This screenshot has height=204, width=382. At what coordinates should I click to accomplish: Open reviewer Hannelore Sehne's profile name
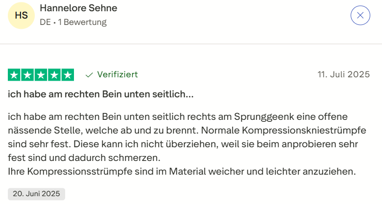coord(78,8)
